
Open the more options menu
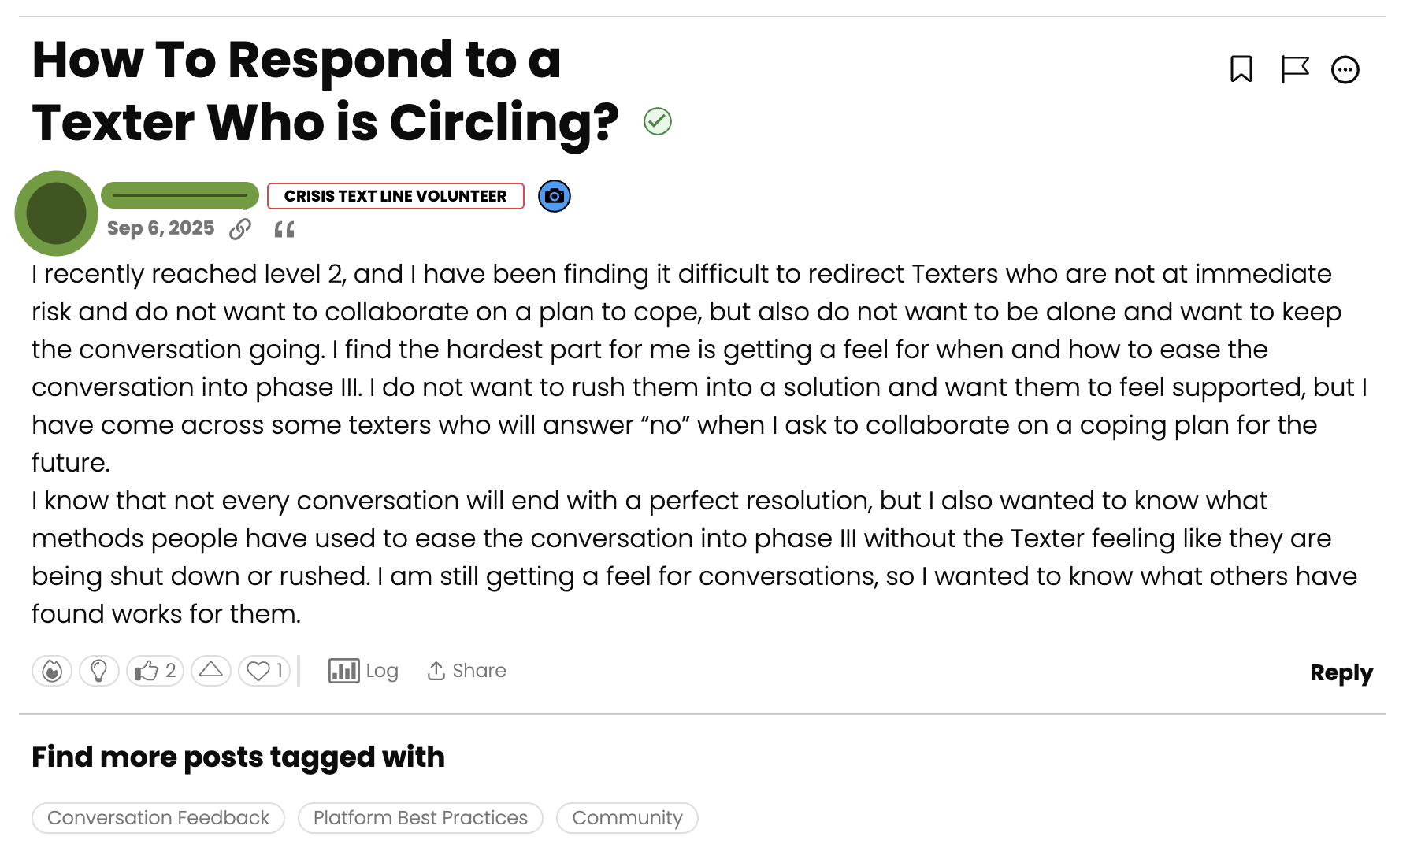point(1346,69)
